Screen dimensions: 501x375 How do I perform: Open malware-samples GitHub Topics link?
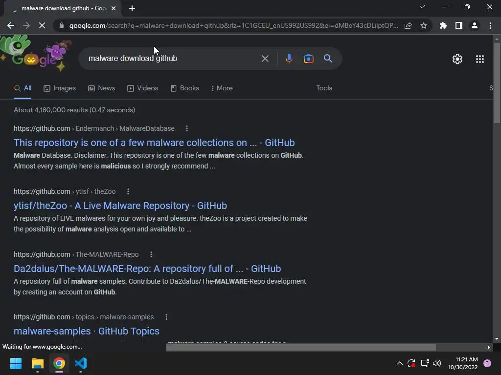(x=86, y=332)
